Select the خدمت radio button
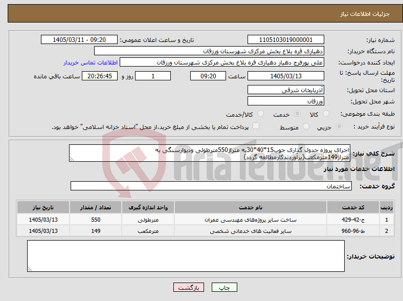 coord(297,114)
